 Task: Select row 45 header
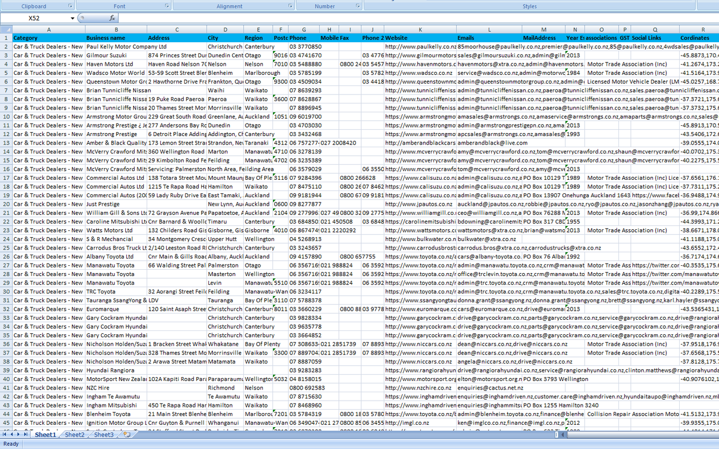click(6, 423)
